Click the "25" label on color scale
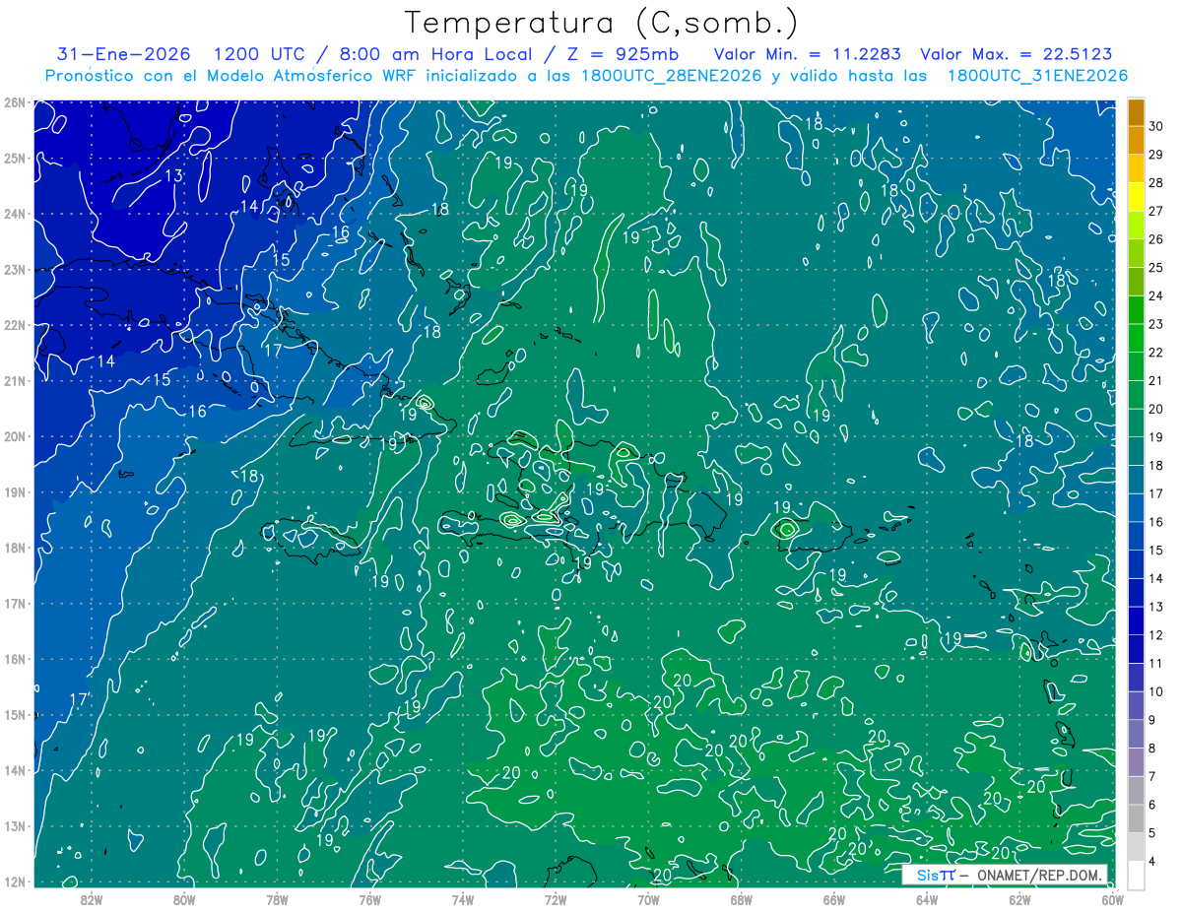 coord(1156,268)
